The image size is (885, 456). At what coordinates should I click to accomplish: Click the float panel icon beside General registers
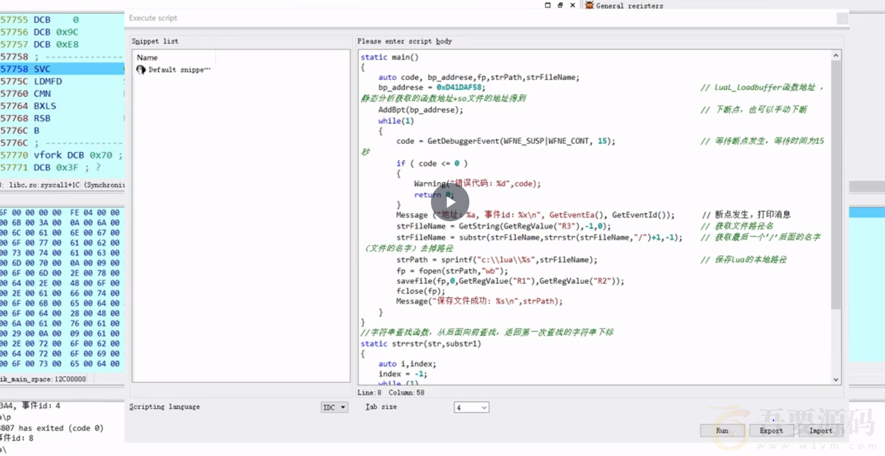[560, 4]
